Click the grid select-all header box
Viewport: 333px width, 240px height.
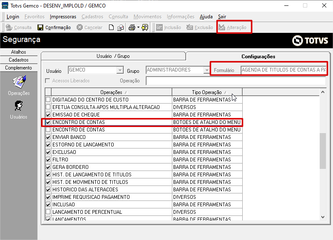[x=48, y=92]
